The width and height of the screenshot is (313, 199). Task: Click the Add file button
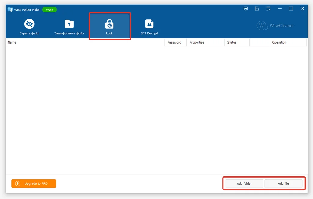283,183
